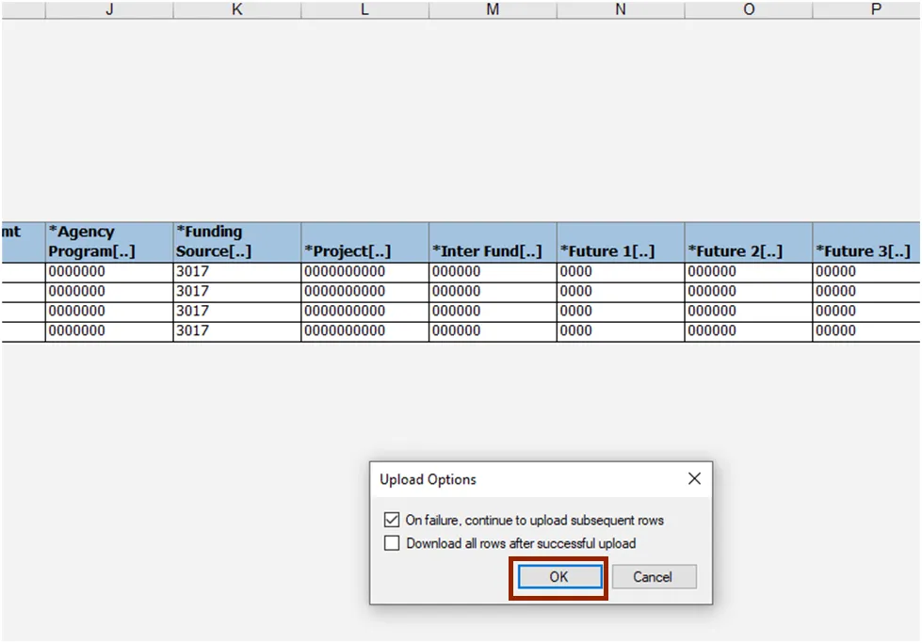Click the *Funding Source[..] header cell
This screenshot has width=922, height=643.
(x=237, y=242)
